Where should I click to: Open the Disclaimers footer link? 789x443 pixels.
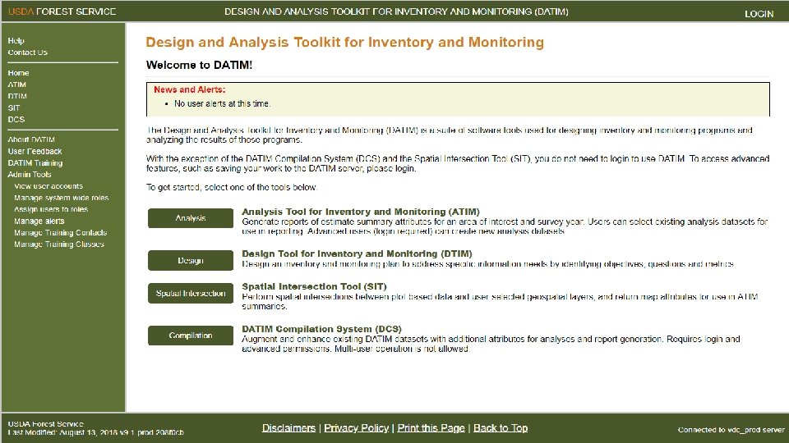tap(288, 428)
